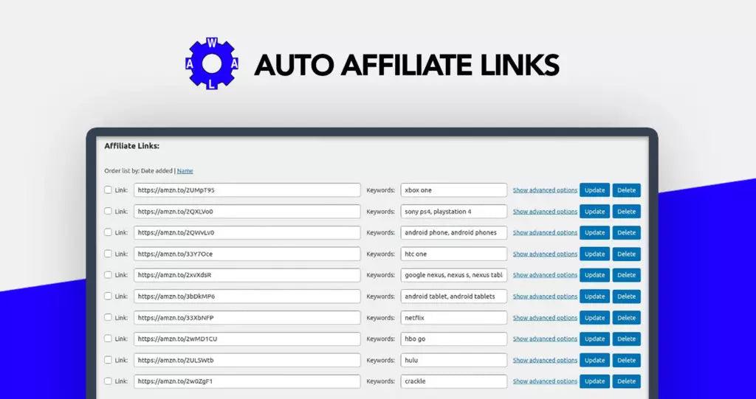Click Update for the crackle row
Image resolution: width=756 pixels, height=399 pixels.
pos(594,382)
